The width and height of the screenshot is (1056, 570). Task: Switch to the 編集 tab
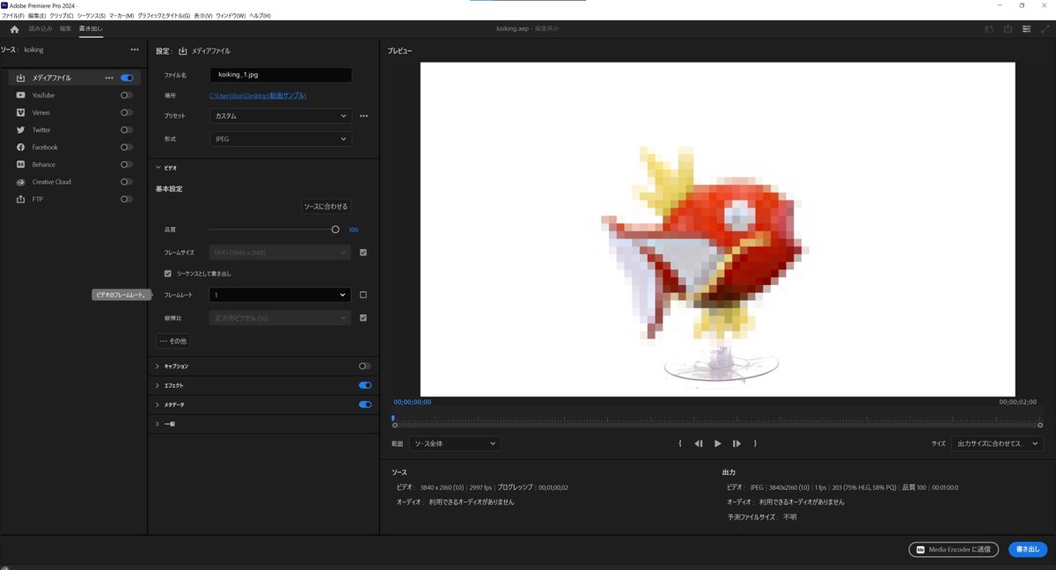click(x=66, y=29)
